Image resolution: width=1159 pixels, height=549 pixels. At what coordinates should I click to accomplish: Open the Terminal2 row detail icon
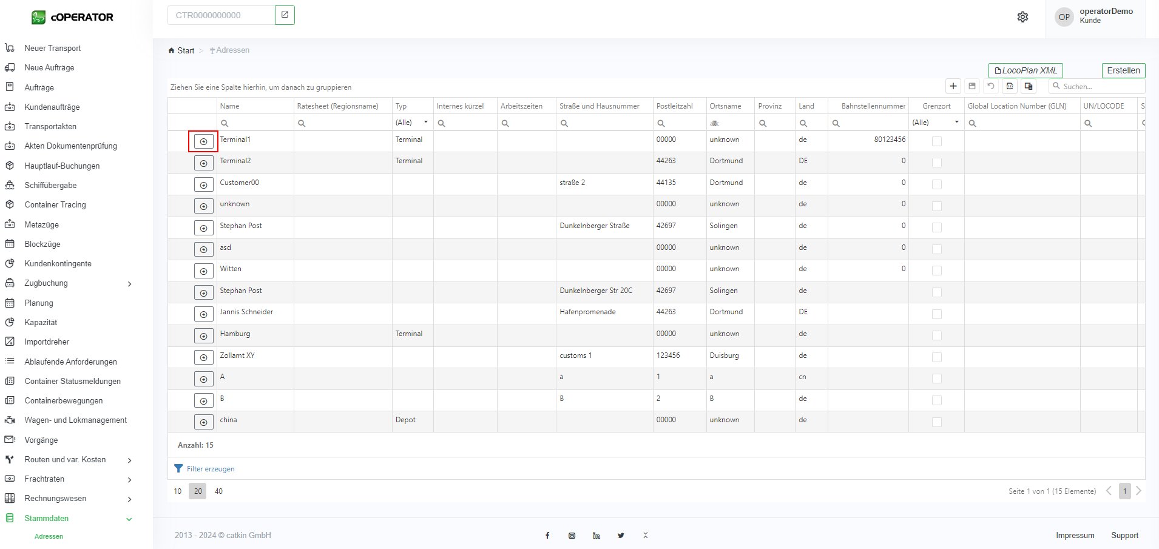[x=203, y=163]
